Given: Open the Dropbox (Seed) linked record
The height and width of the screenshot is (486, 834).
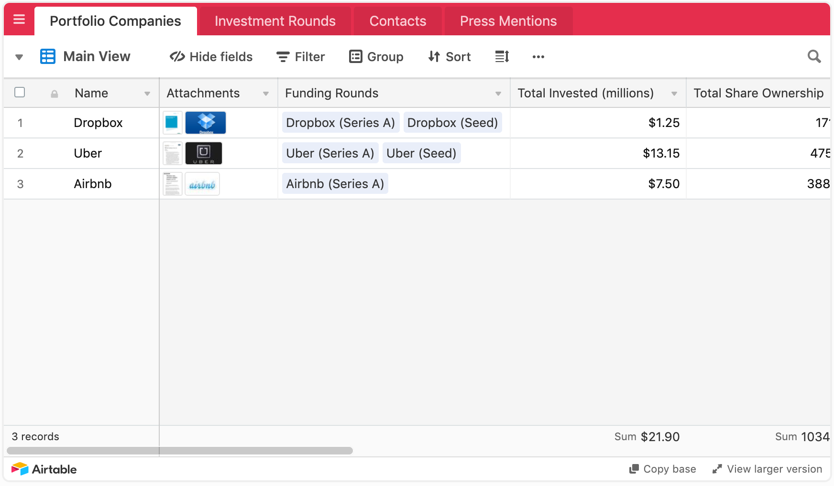Looking at the screenshot, I should [x=452, y=123].
